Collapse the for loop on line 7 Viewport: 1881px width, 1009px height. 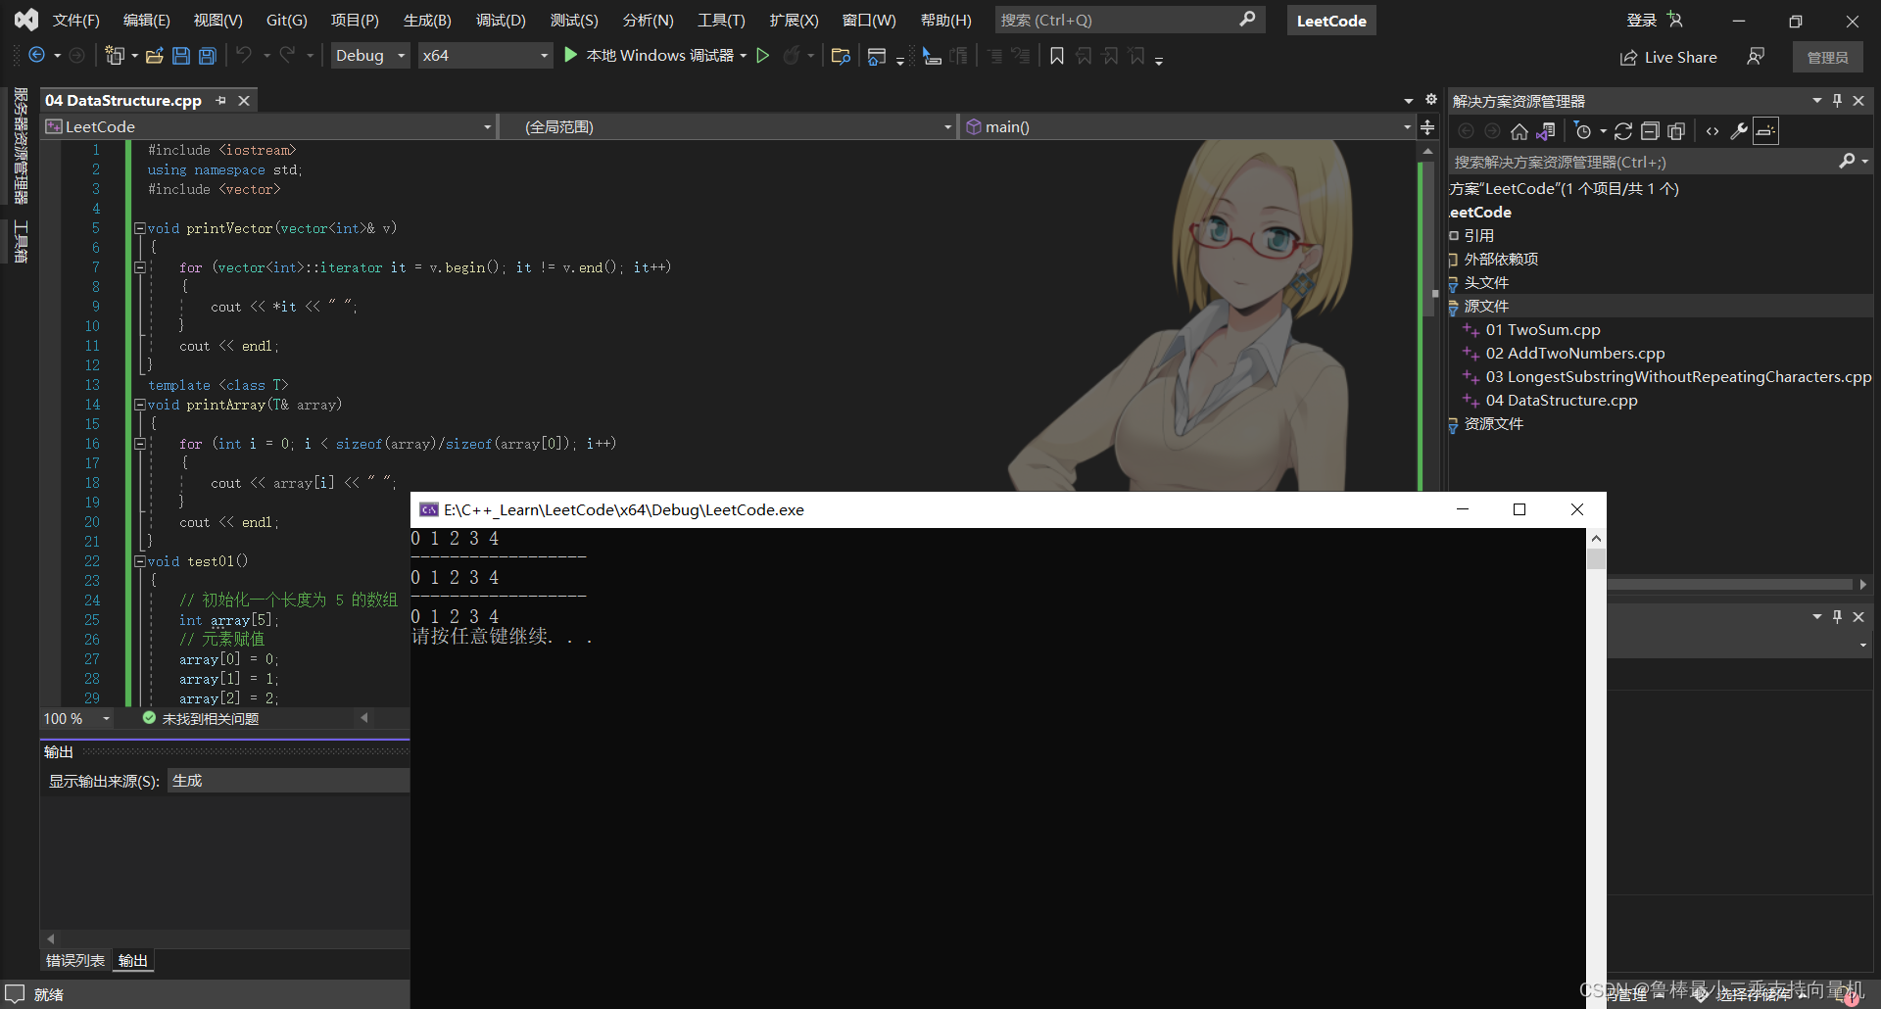coord(140,267)
